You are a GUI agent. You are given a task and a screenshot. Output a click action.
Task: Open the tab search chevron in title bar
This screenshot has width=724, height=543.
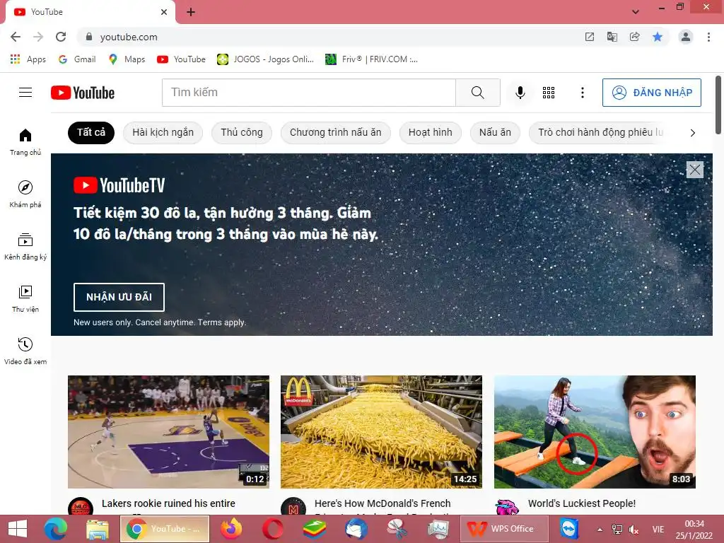point(636,11)
